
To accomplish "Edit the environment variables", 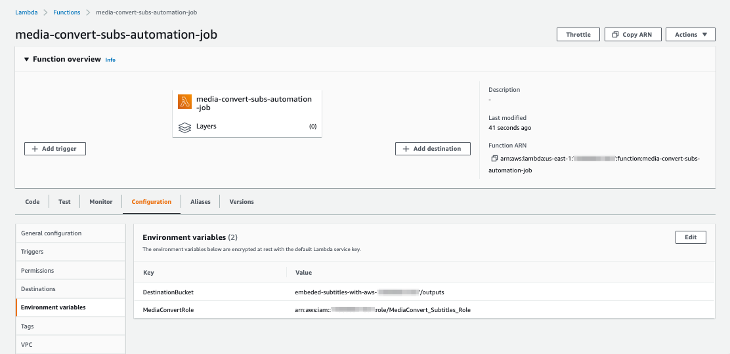I will 690,237.
